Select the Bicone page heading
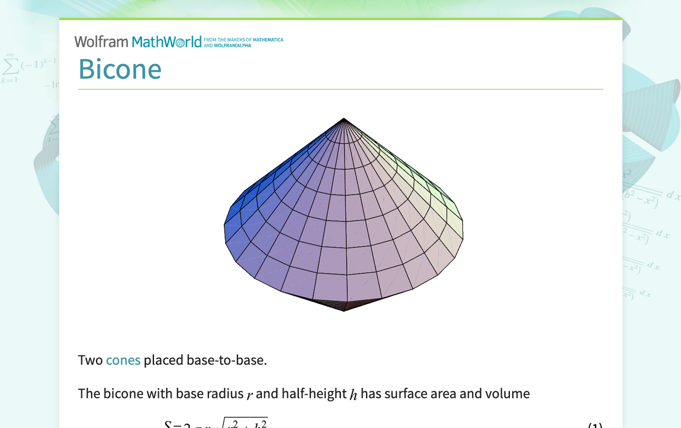 pyautogui.click(x=120, y=69)
